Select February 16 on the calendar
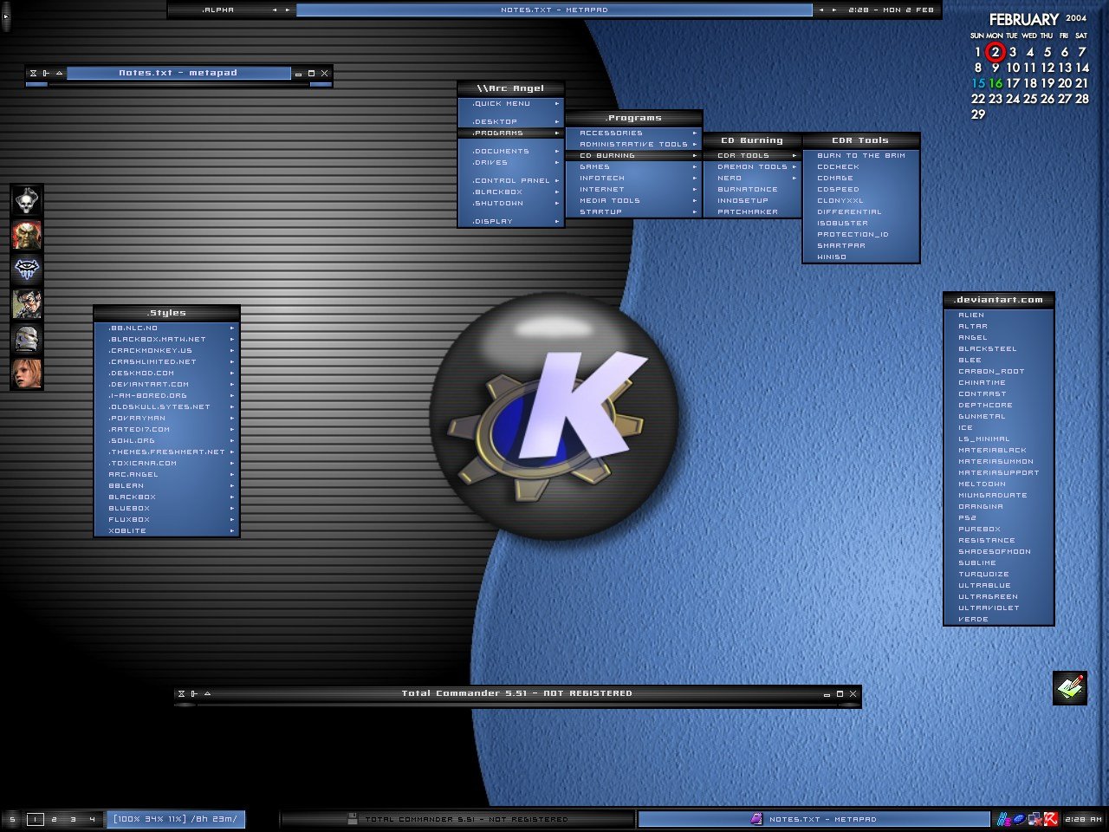Image resolution: width=1109 pixels, height=832 pixels. click(x=996, y=83)
